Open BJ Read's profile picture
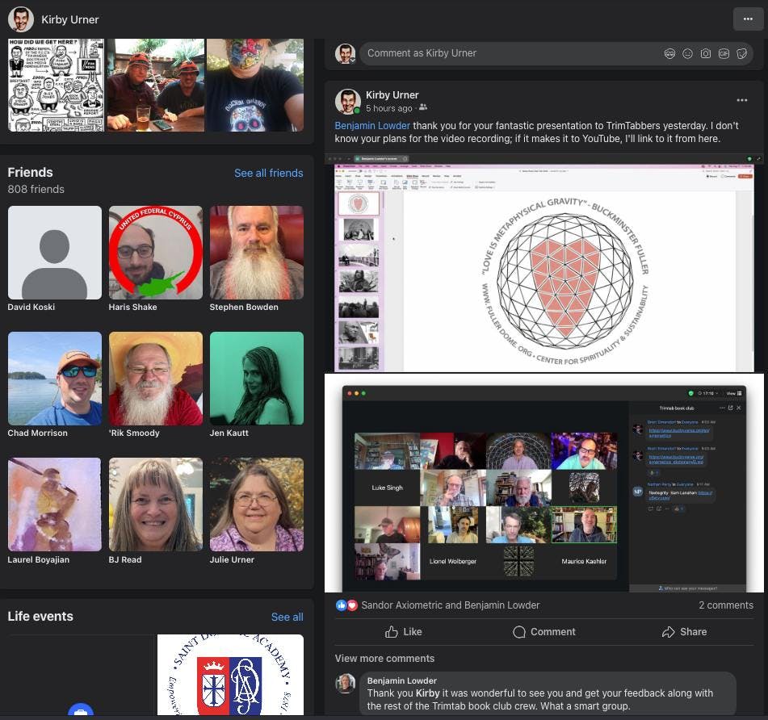Image resolution: width=768 pixels, height=720 pixels. coord(156,504)
